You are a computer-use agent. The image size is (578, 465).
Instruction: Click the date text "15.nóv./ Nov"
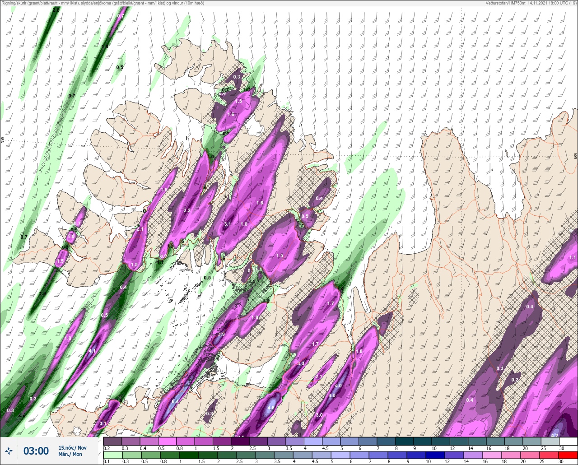click(x=72, y=447)
